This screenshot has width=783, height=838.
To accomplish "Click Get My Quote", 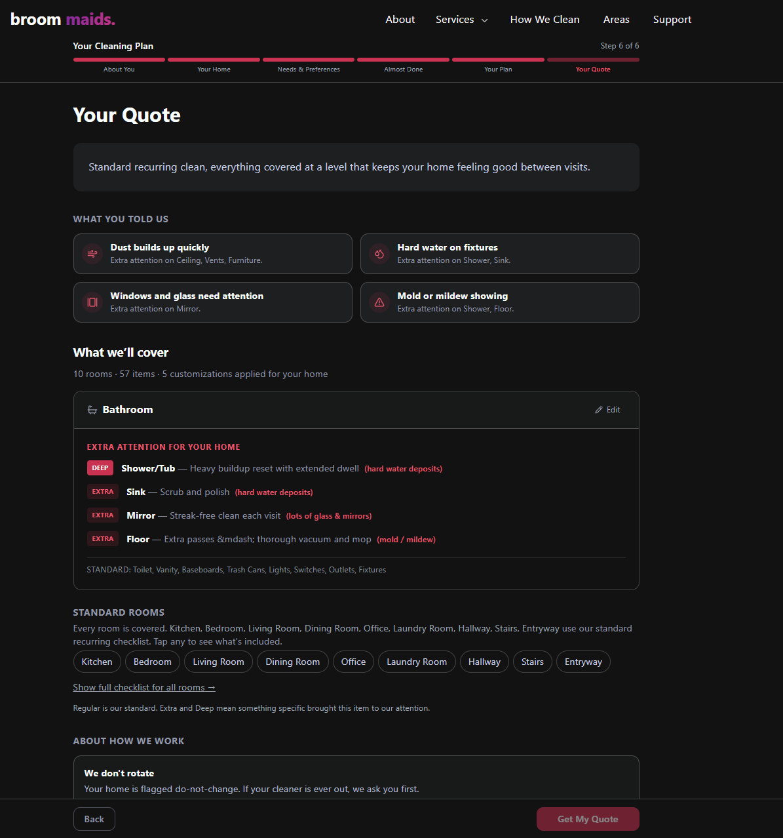I will pos(588,819).
